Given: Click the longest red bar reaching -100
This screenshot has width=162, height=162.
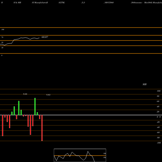Looking at the screenshot, I should (42, 128).
